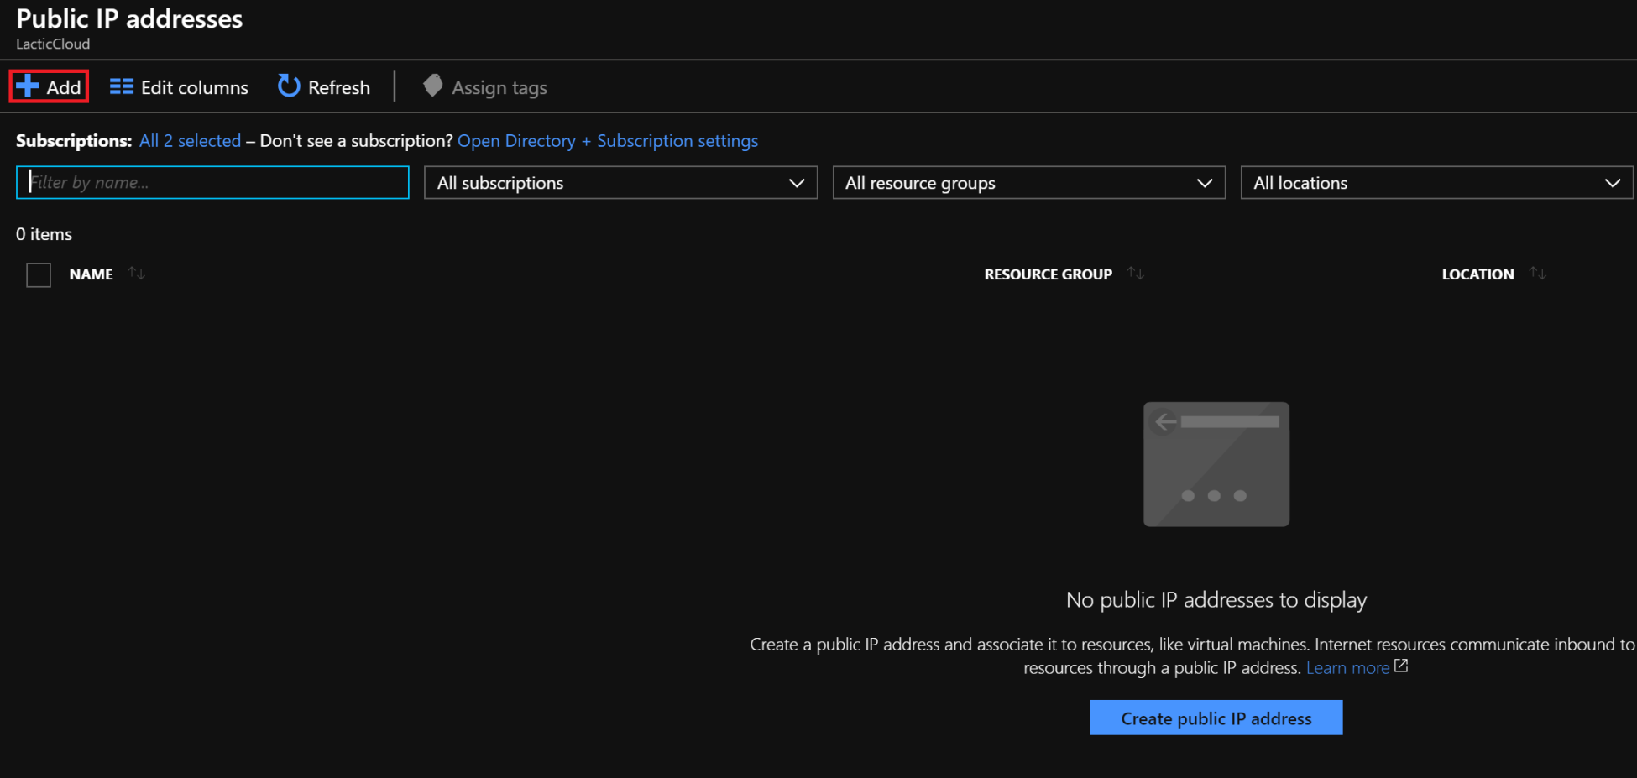Screen dimensions: 1637x778
Task: Click the '0 items' count text
Action: (44, 234)
